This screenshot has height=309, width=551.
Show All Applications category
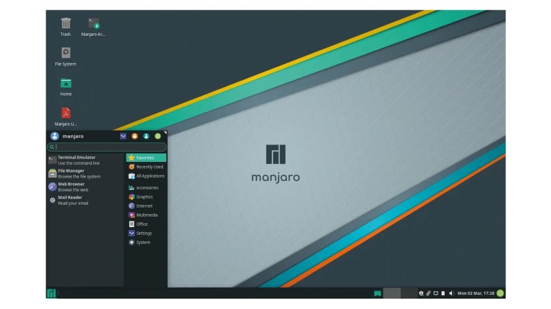146,176
